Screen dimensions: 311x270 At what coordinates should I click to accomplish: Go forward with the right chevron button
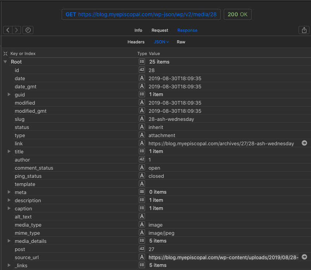pos(16,30)
